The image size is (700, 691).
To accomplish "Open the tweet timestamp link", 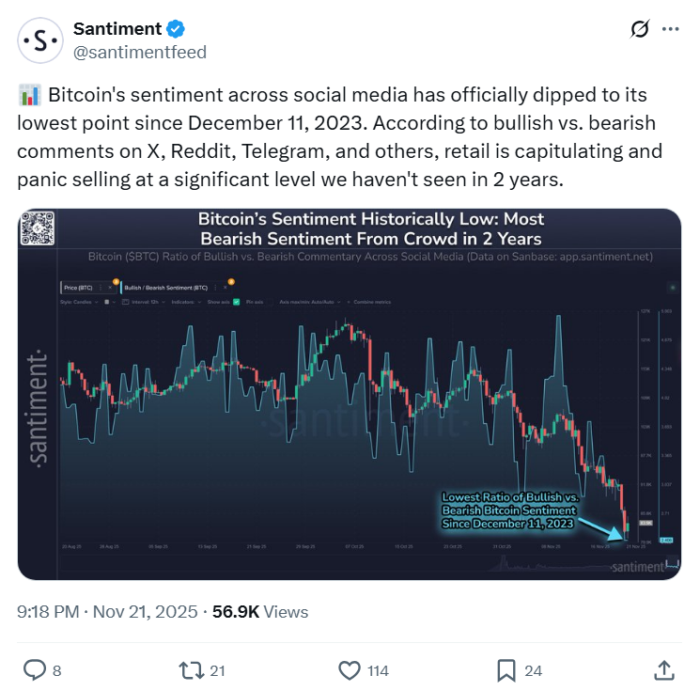I will coord(107,611).
